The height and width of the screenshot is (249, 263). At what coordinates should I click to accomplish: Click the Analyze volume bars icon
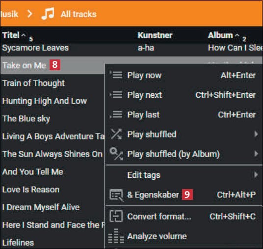[x=116, y=236]
